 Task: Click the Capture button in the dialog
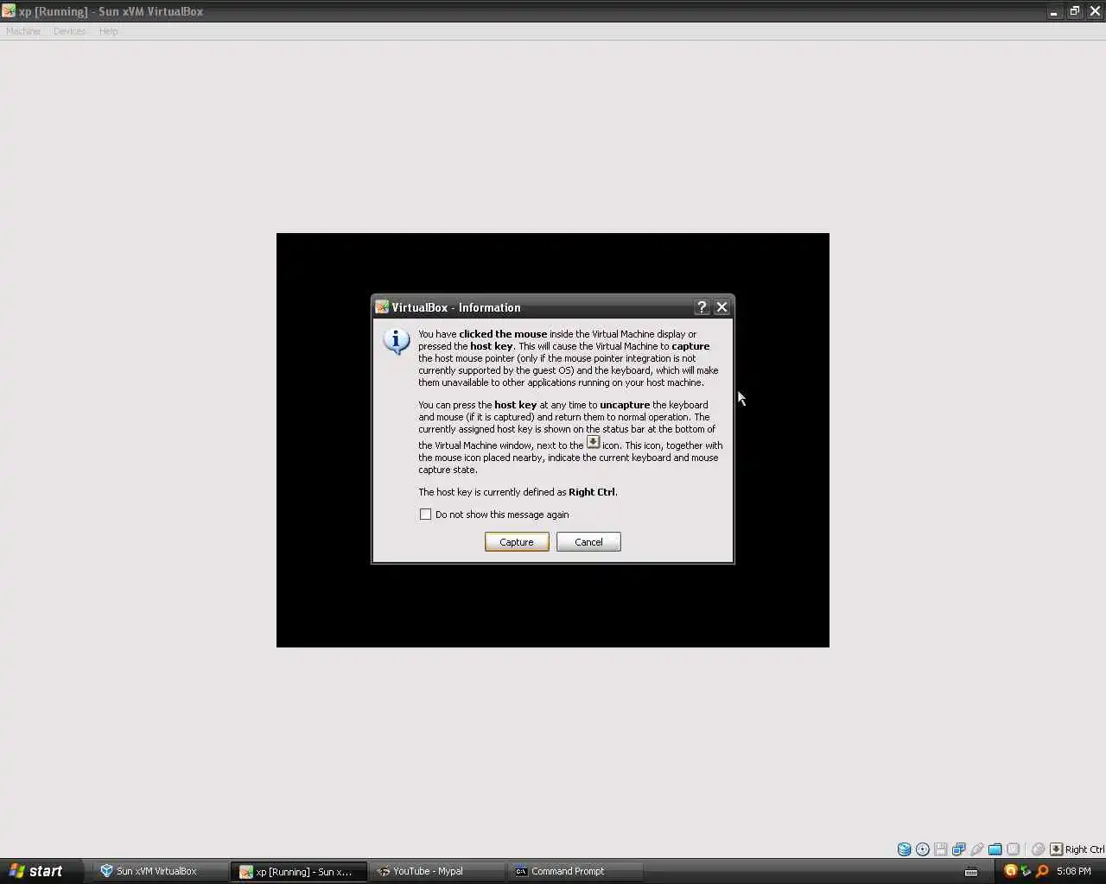(517, 542)
